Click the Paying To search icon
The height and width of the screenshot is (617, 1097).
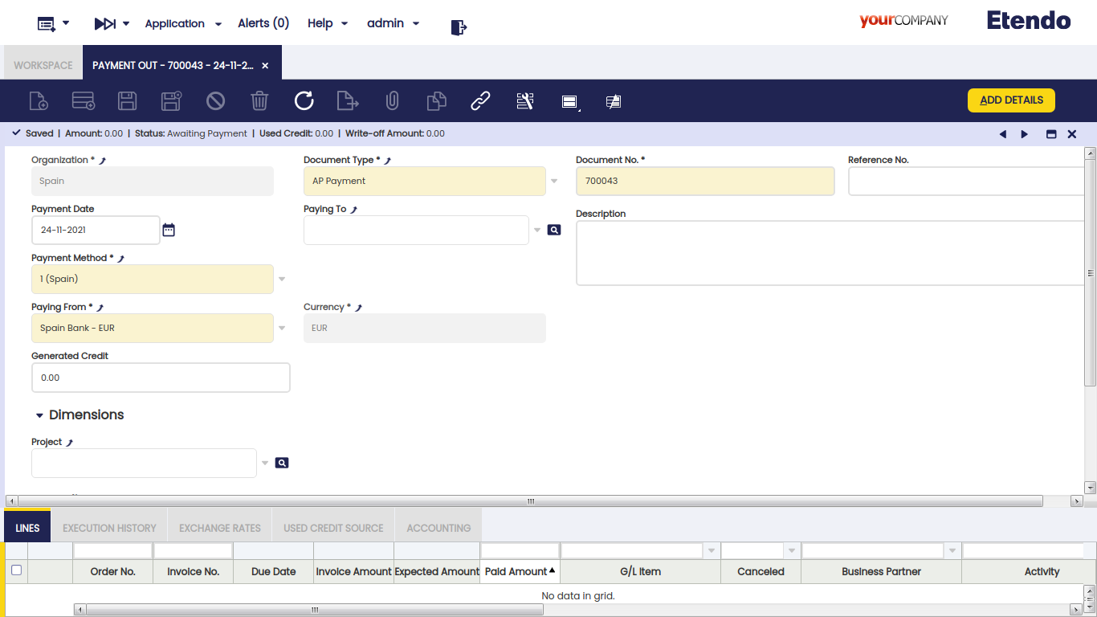(x=554, y=230)
